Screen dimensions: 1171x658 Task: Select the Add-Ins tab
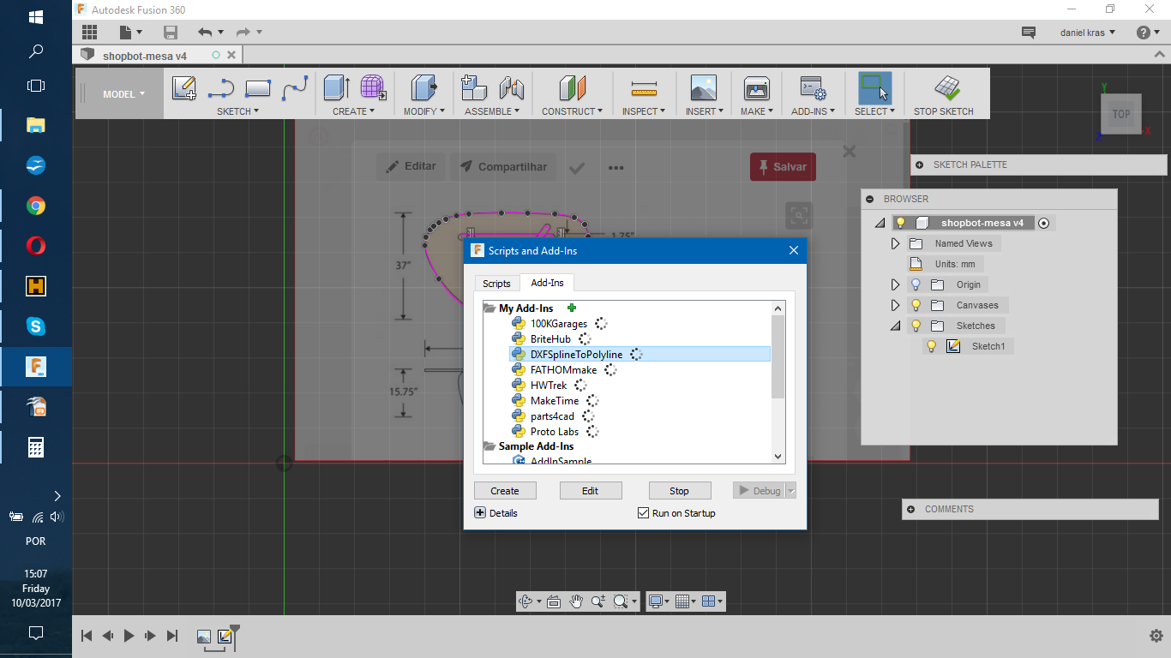[x=547, y=283]
